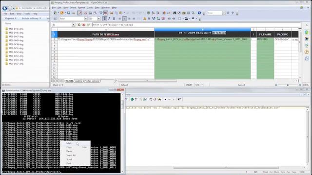Click the Cut scissors icon in Calc
The width and height of the screenshot is (312, 175).
pyautogui.click(x=112, y=13)
